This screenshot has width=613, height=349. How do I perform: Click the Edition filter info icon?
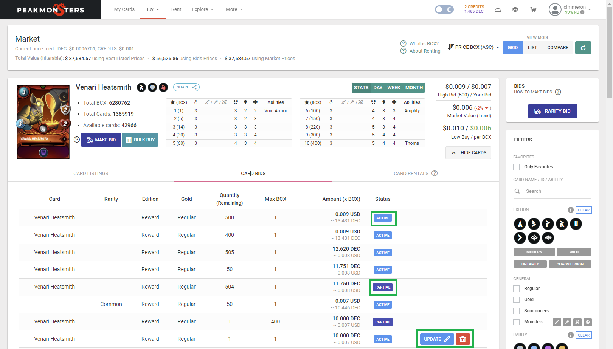pyautogui.click(x=571, y=210)
